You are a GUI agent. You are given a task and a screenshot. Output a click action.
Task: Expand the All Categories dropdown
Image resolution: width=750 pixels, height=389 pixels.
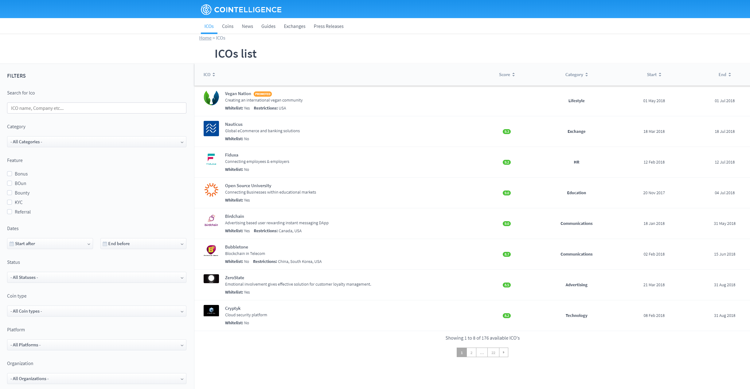point(96,142)
